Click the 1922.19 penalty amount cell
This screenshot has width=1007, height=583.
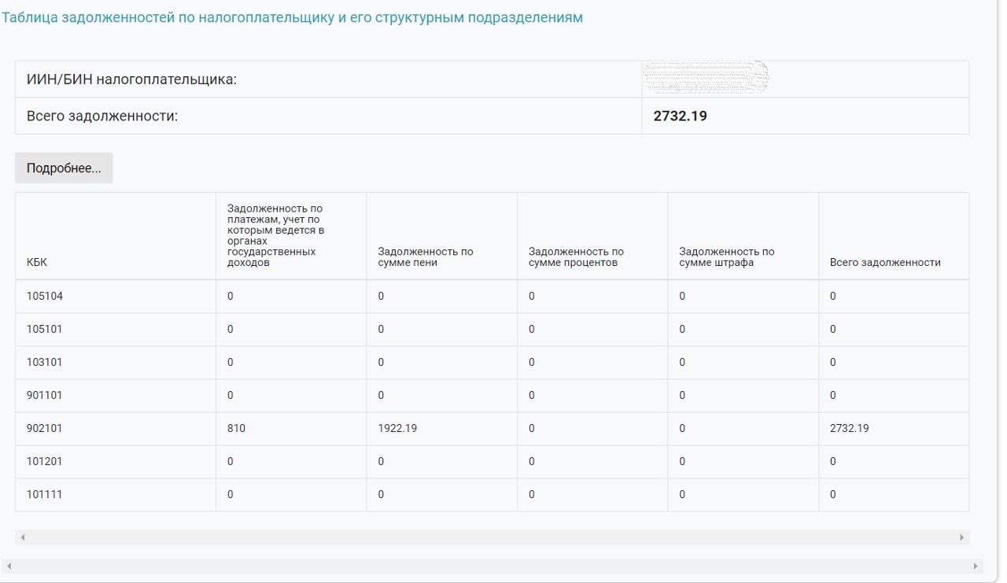point(398,429)
